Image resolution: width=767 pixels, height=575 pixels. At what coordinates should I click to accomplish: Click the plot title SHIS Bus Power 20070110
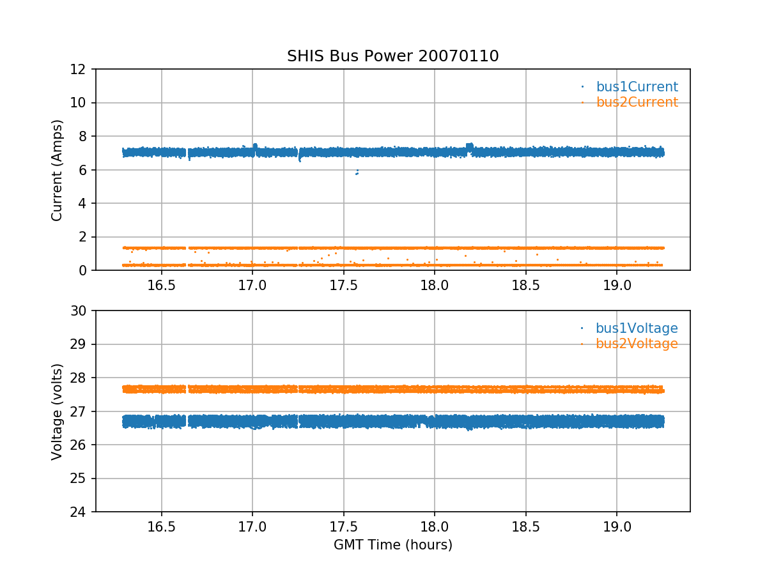[x=392, y=56]
